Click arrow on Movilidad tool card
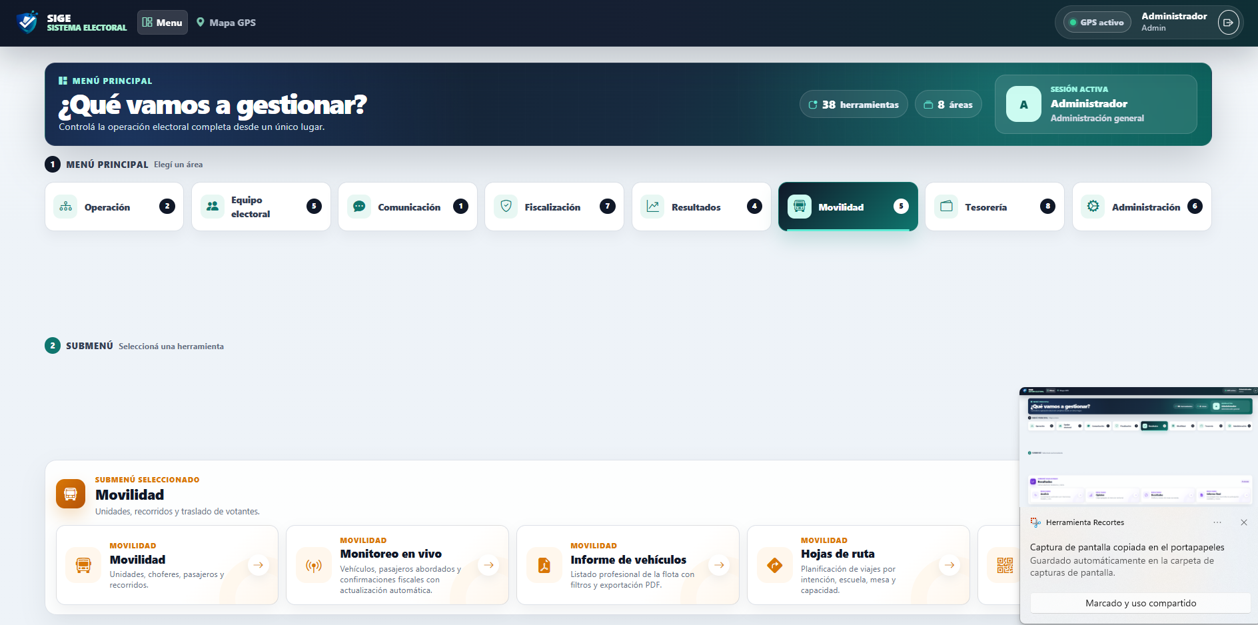The image size is (1258, 625). coord(258,565)
